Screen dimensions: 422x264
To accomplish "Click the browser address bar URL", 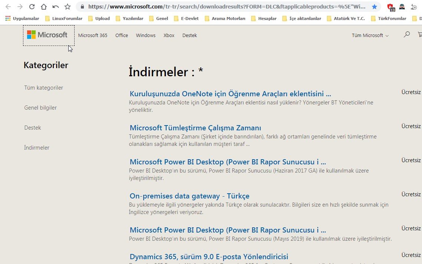I will coord(227,7).
